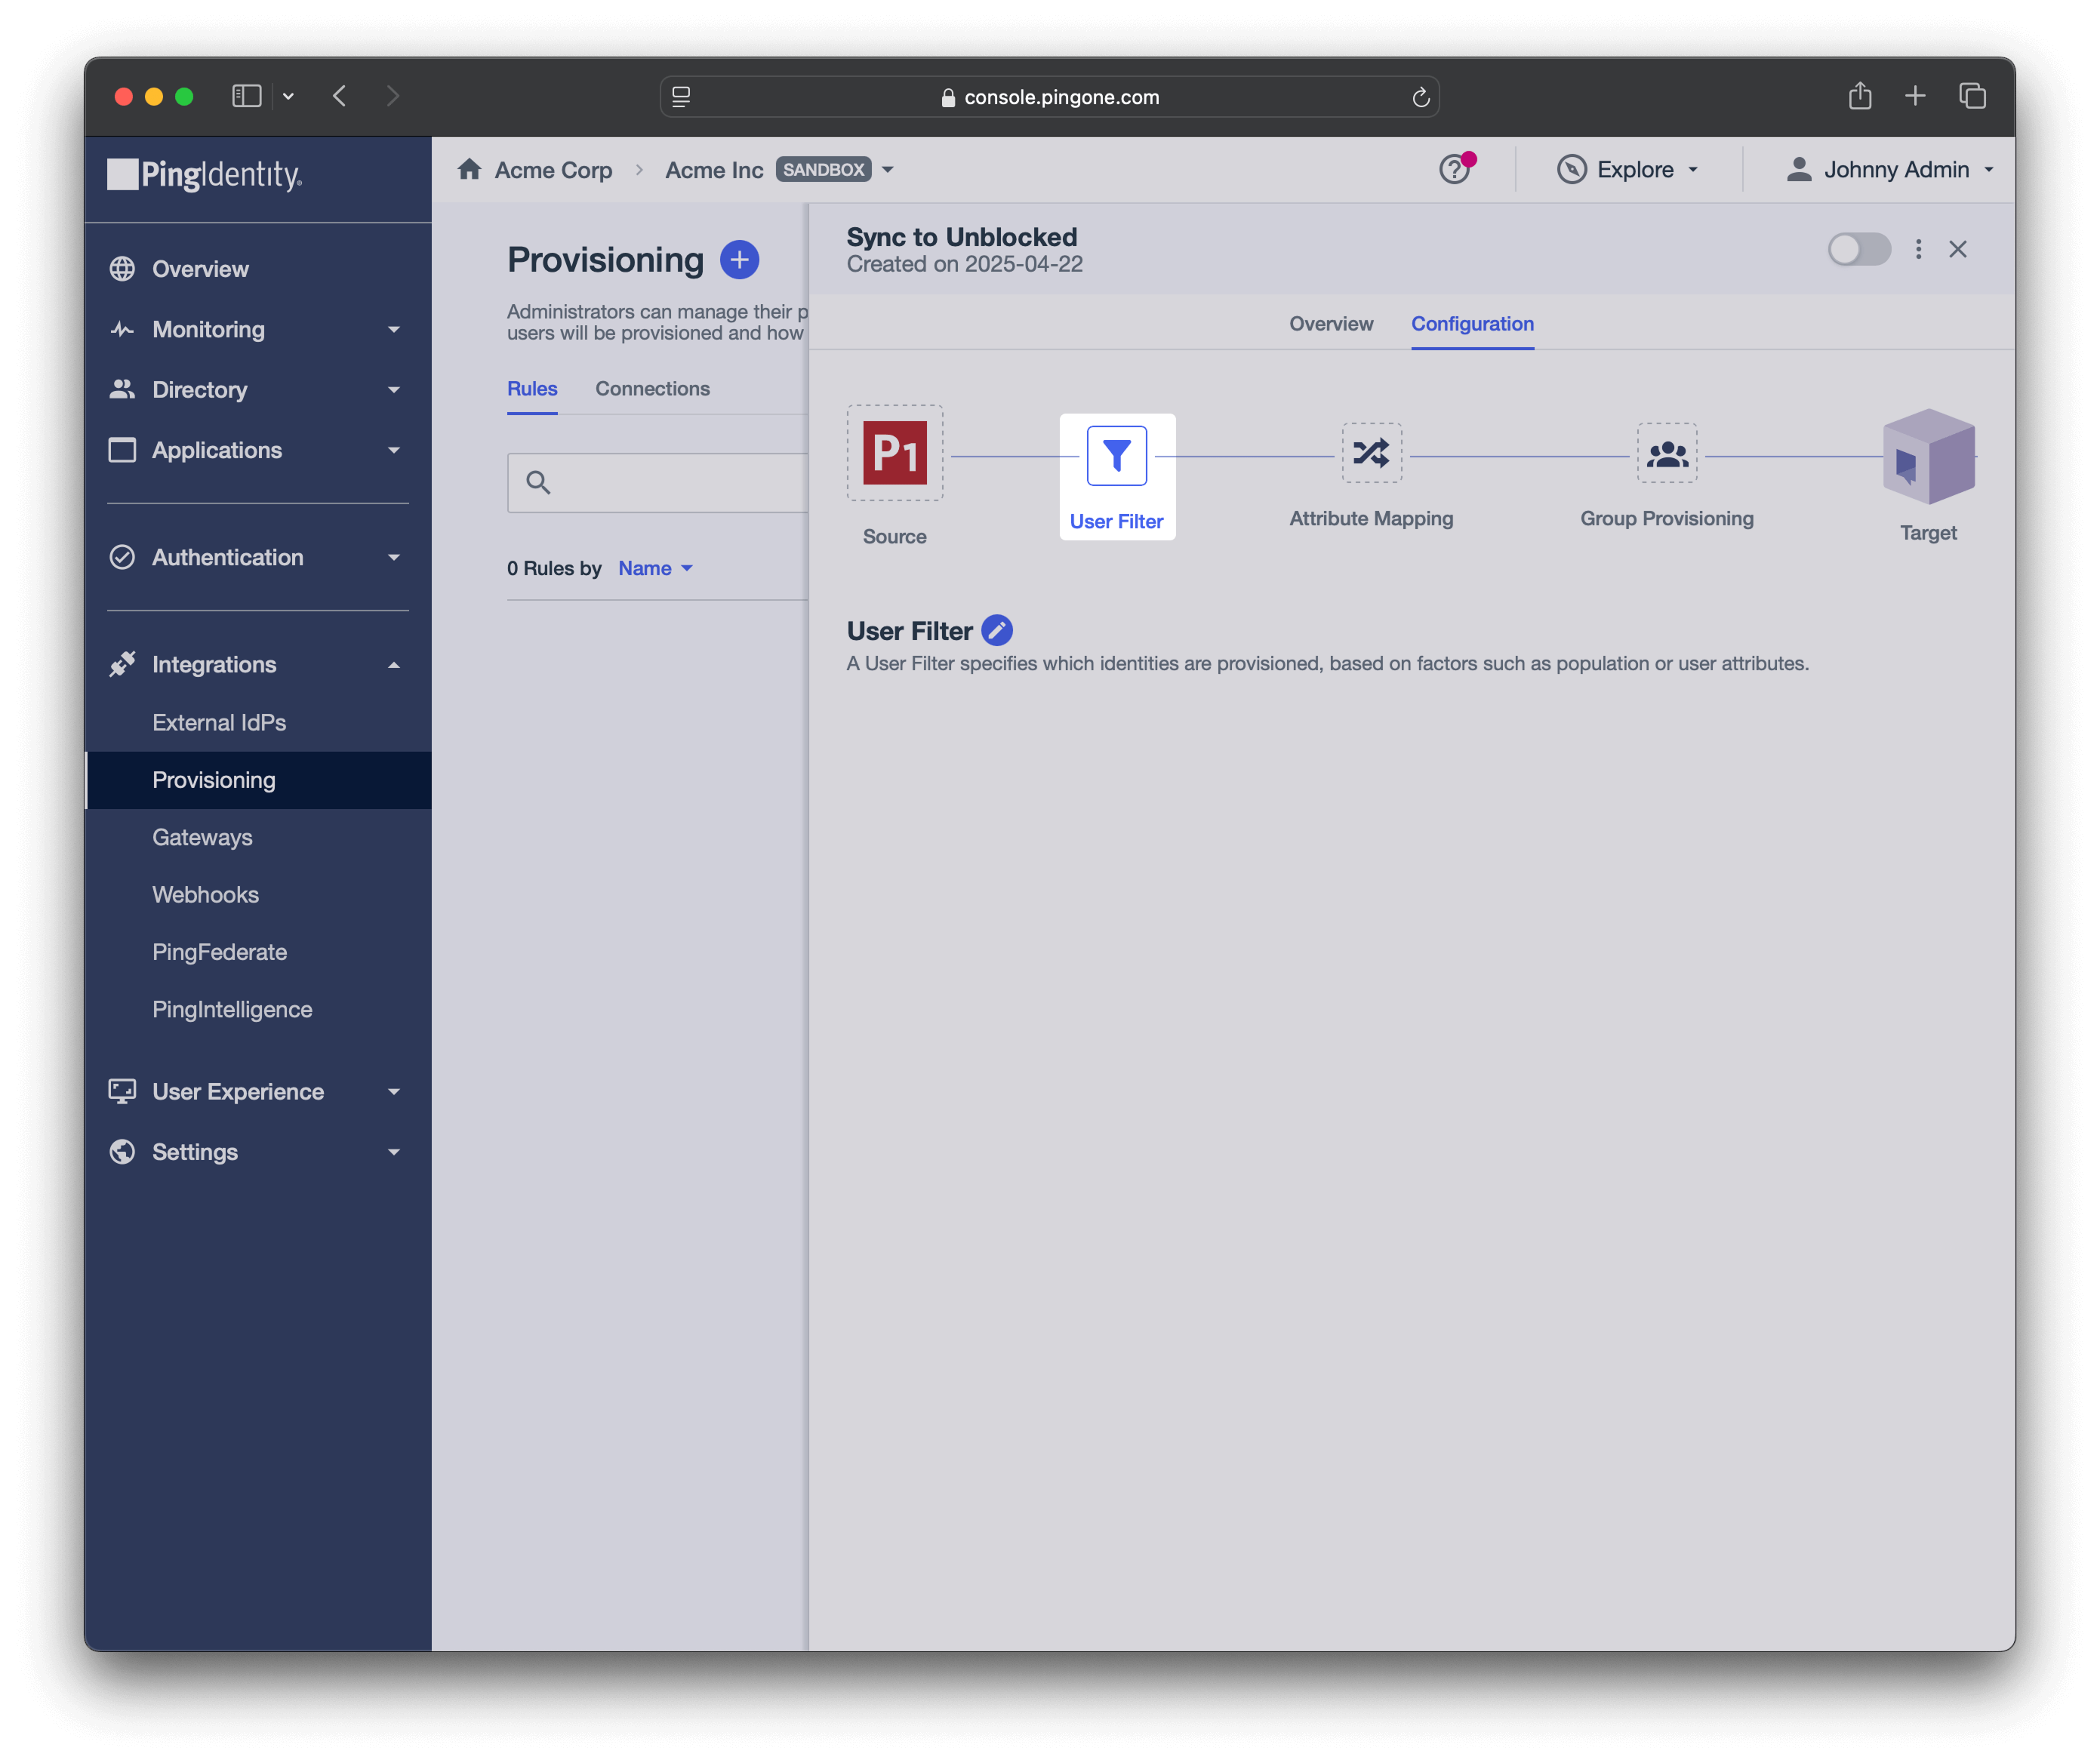
Task: Expand the Monitoring menu arrow
Action: [x=394, y=330]
